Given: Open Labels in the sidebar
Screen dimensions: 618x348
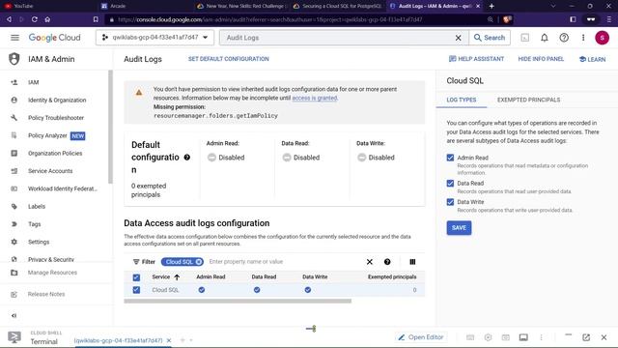Looking at the screenshot, I should (37, 207).
